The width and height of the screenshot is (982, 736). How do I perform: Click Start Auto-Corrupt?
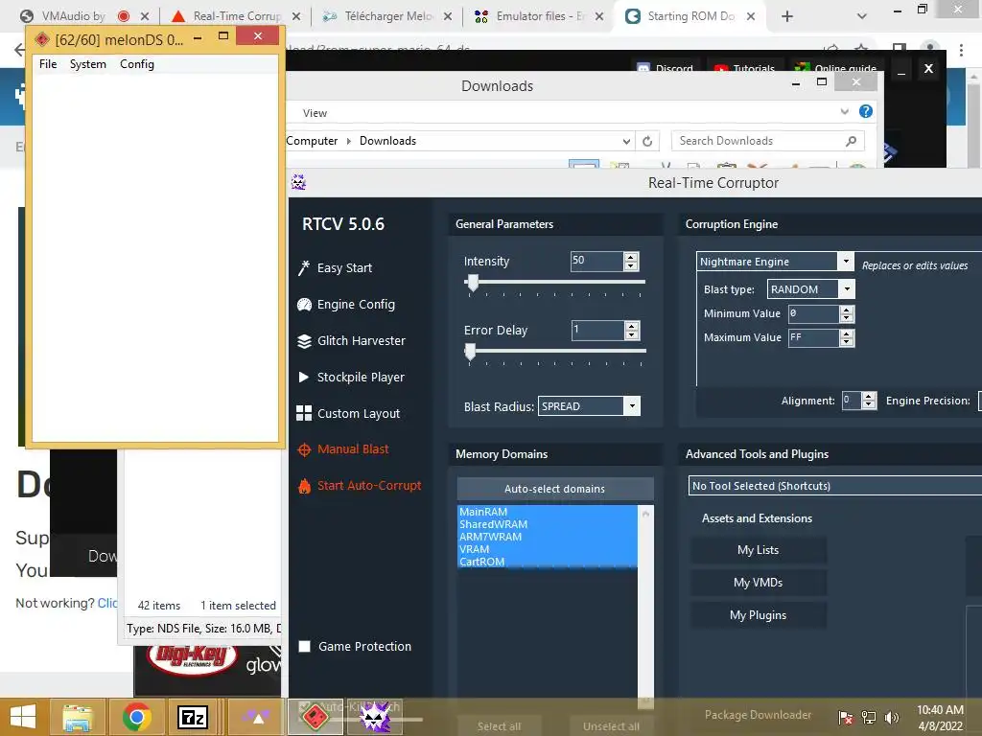[x=360, y=486]
